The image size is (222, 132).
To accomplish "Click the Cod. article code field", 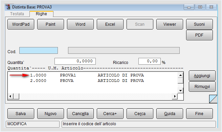I will [39, 50].
